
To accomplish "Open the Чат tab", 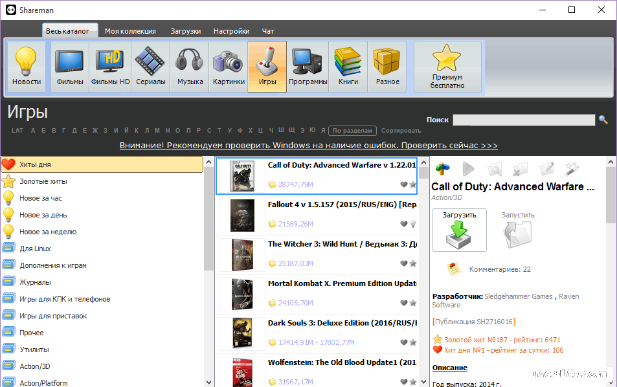I will click(268, 31).
